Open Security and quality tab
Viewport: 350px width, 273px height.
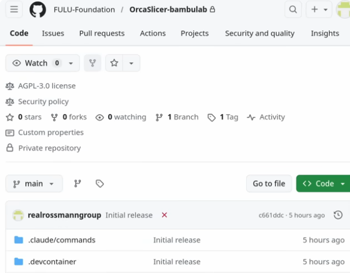(x=259, y=33)
